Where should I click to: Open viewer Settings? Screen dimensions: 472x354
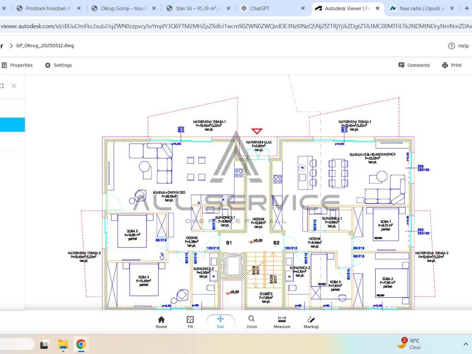[x=58, y=65]
